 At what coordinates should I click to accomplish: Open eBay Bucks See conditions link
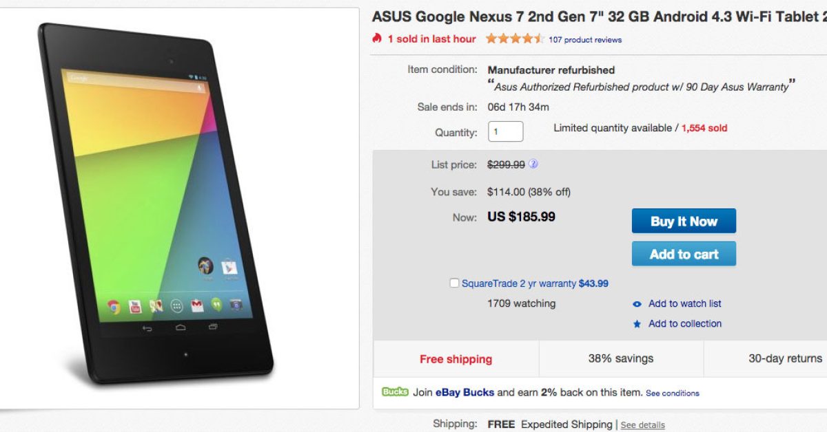(672, 393)
